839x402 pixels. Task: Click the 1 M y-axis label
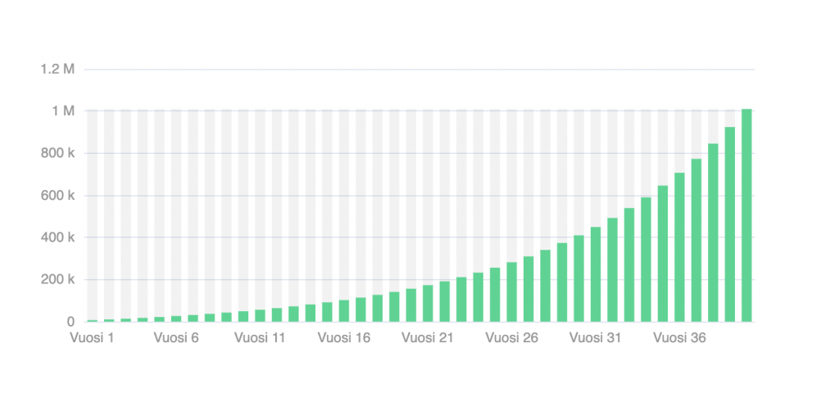[x=63, y=111]
